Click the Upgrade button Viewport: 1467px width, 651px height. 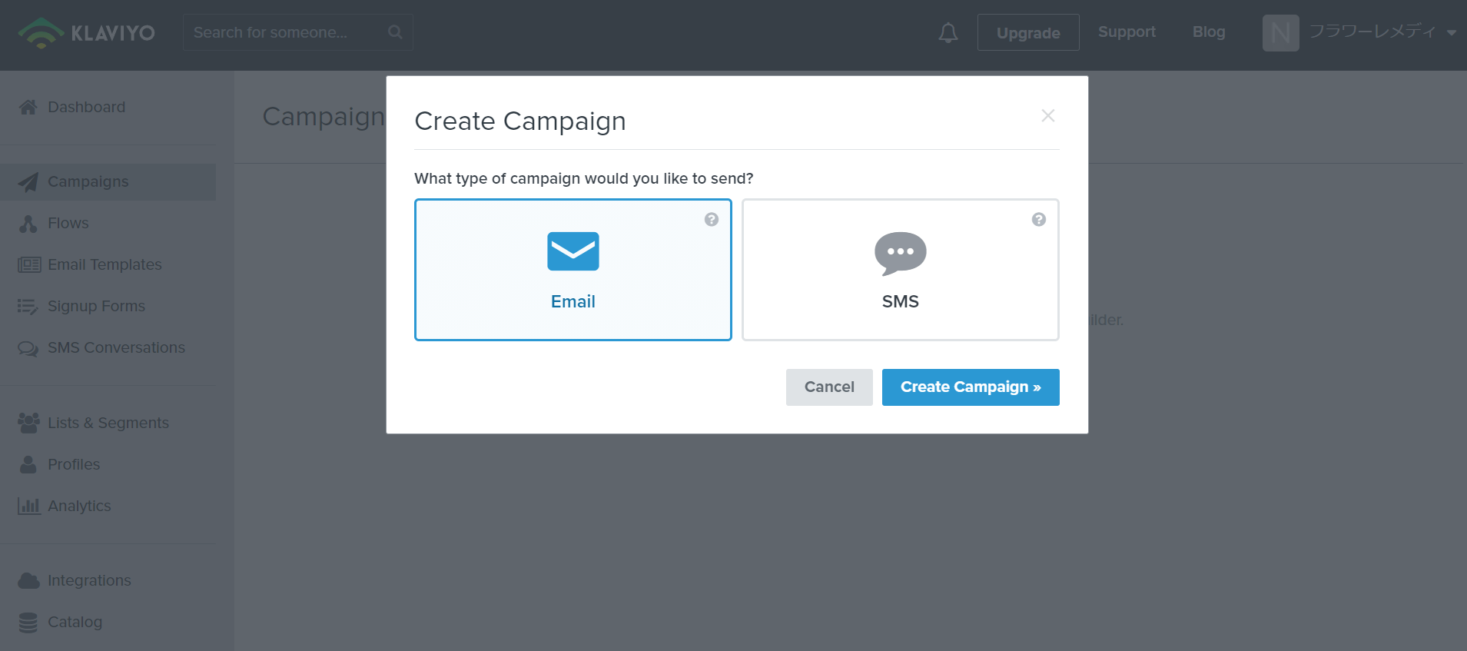[x=1028, y=32]
